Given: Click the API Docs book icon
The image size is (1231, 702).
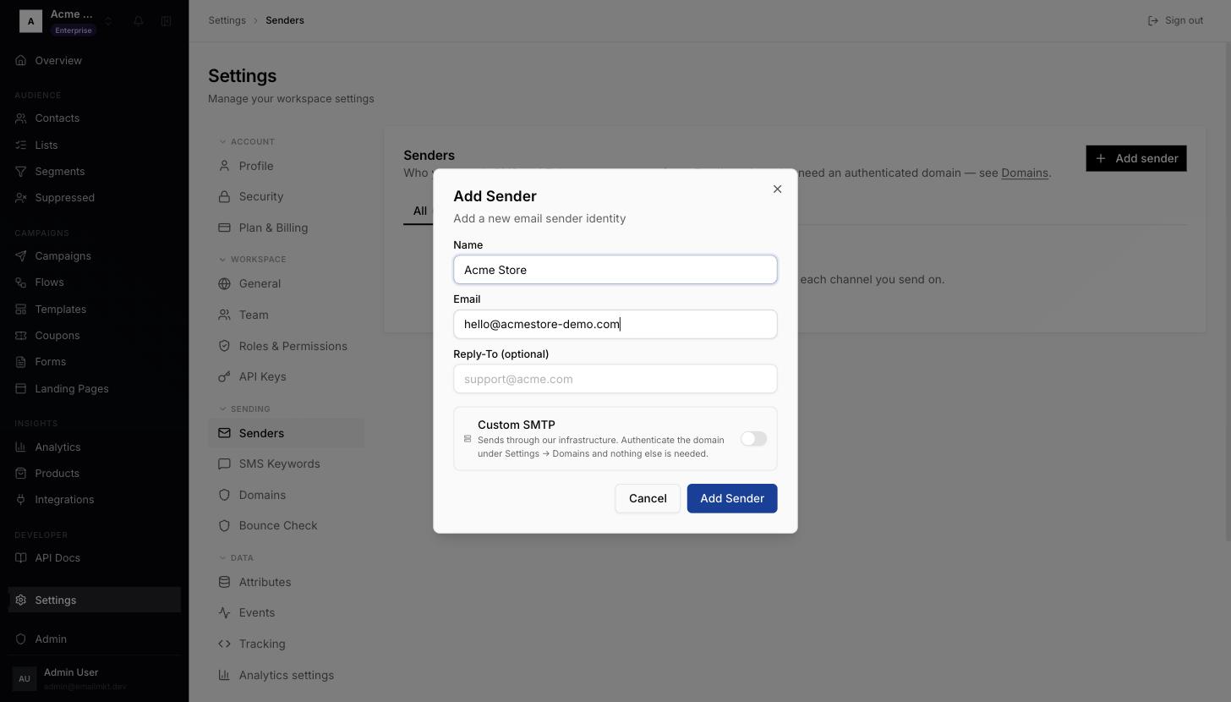Looking at the screenshot, I should [x=21, y=557].
